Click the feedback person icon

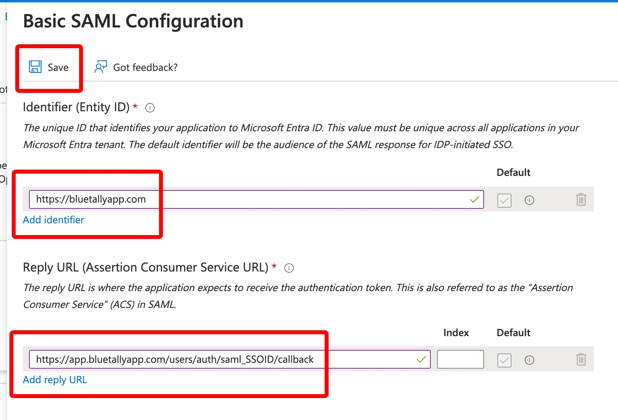coord(101,67)
